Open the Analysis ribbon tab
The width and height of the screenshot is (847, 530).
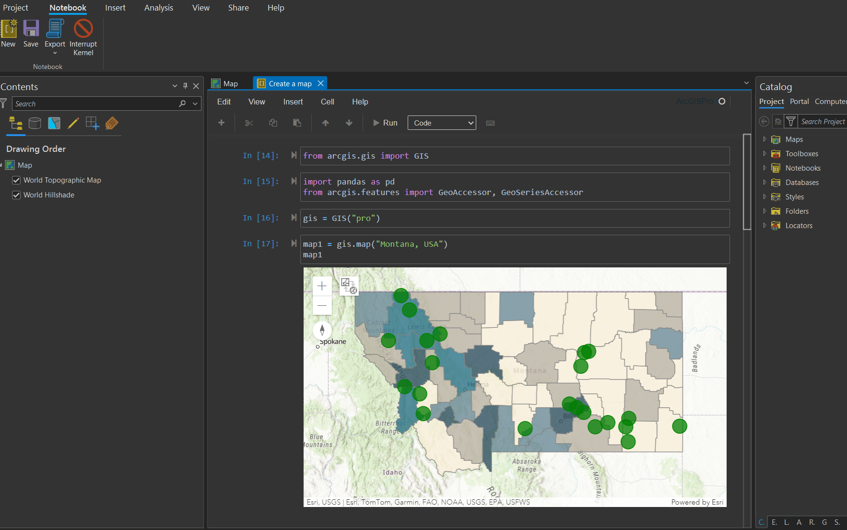click(x=159, y=8)
